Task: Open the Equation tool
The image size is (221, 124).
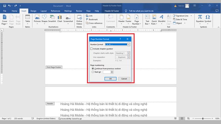Action: 200,20
